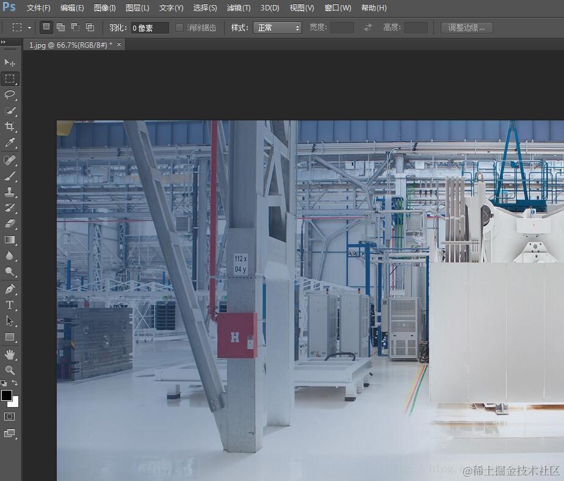Select the Zoom tool
The image size is (564, 481).
click(x=10, y=370)
